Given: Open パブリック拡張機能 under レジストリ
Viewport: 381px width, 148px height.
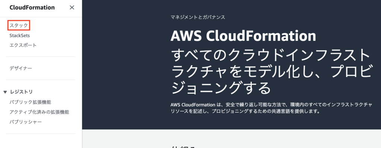Looking at the screenshot, I should click(x=31, y=102).
